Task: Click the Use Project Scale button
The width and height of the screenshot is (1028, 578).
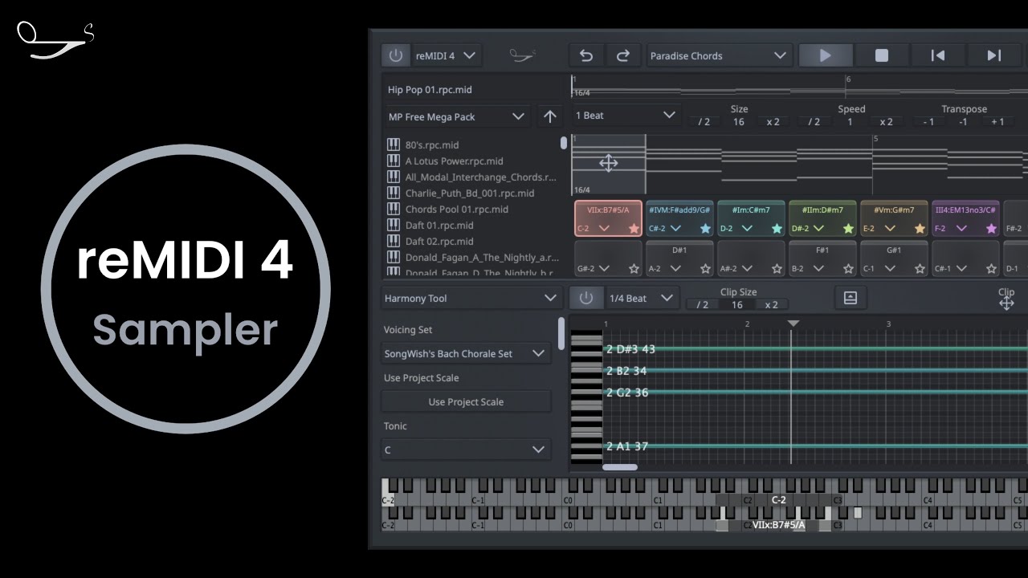Action: click(x=466, y=401)
